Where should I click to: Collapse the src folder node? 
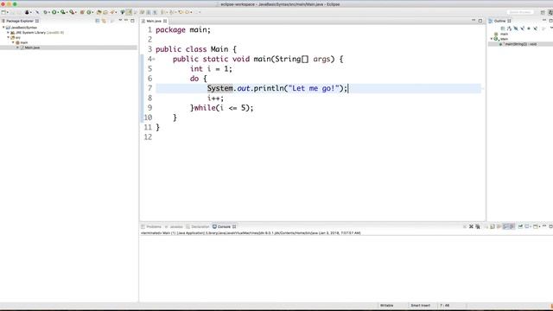[x=8, y=37]
